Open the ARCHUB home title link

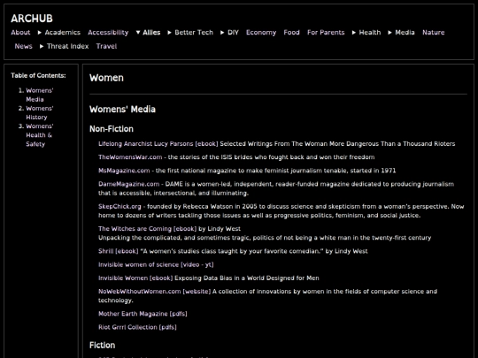32,19
